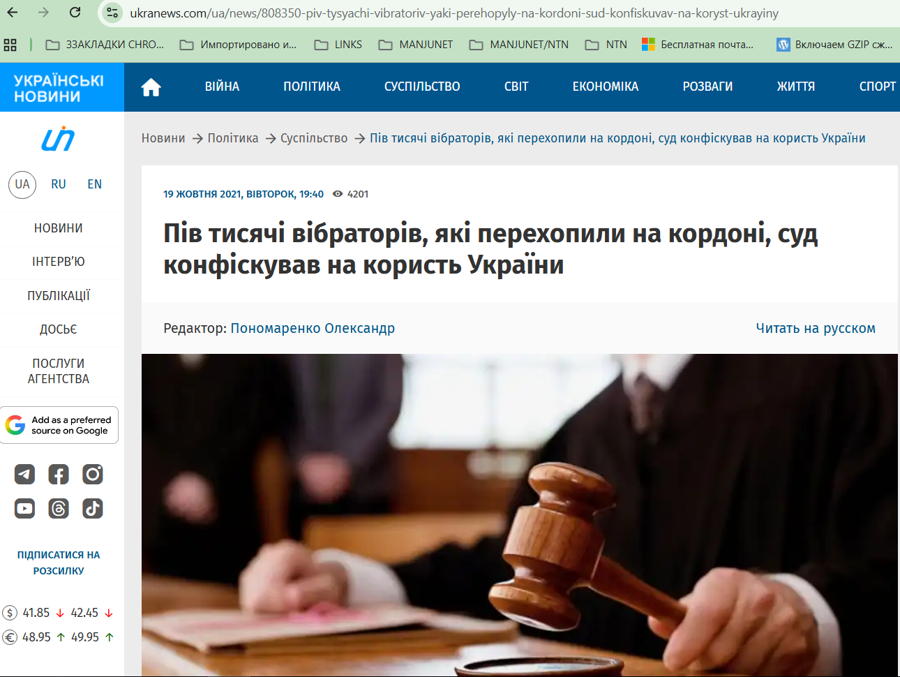The width and height of the screenshot is (900, 677).
Task: Open the TikTok social icon
Action: pos(93,509)
